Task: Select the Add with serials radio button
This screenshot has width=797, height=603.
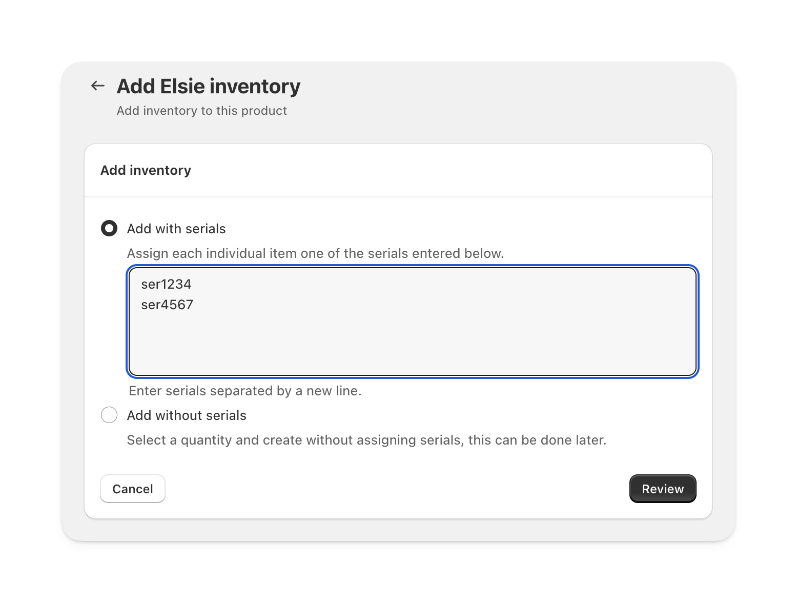Action: click(109, 228)
